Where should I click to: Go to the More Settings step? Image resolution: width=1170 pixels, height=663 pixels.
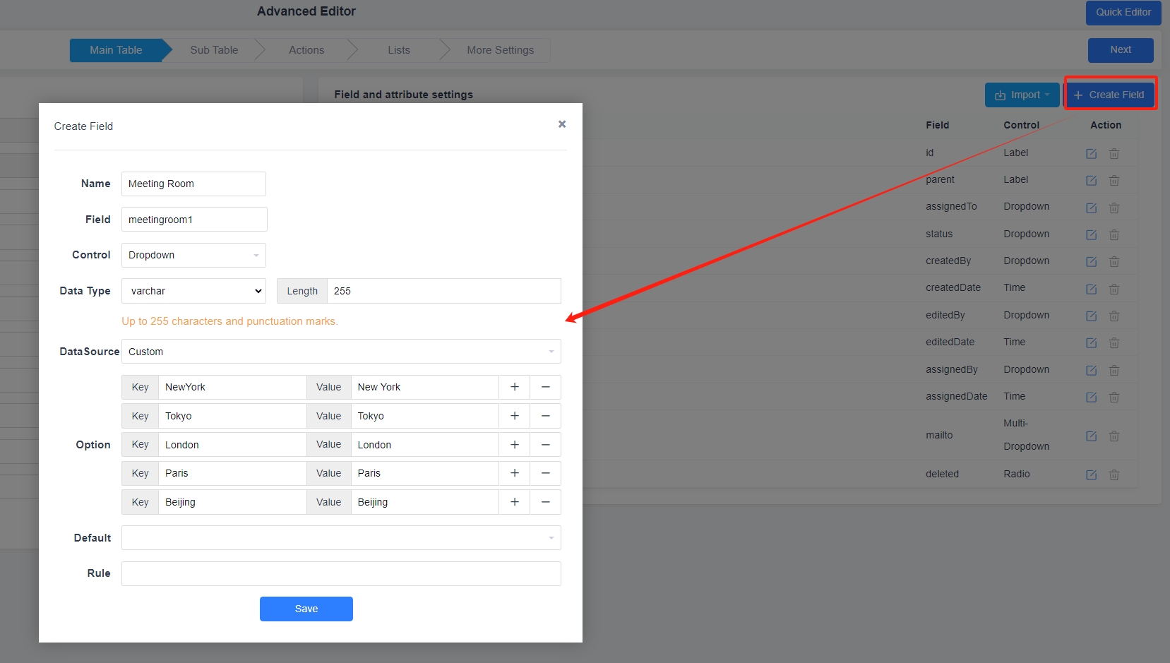point(500,50)
